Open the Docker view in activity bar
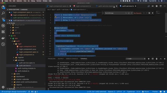167x93 pixels. point(3,38)
